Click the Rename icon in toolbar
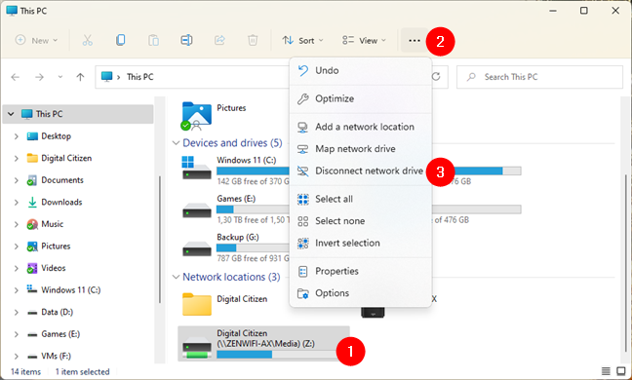This screenshot has height=380, width=632. [186, 40]
